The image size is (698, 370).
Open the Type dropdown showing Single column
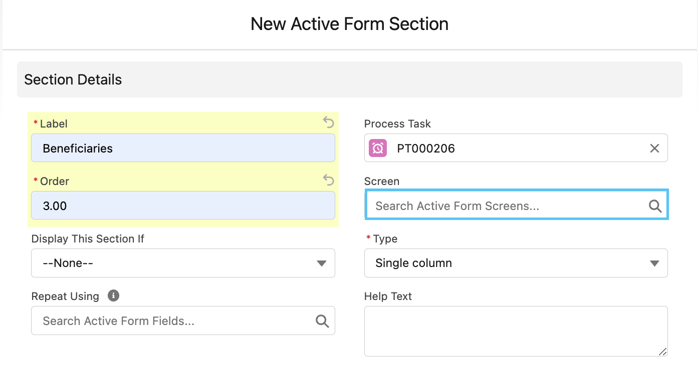[x=516, y=262]
